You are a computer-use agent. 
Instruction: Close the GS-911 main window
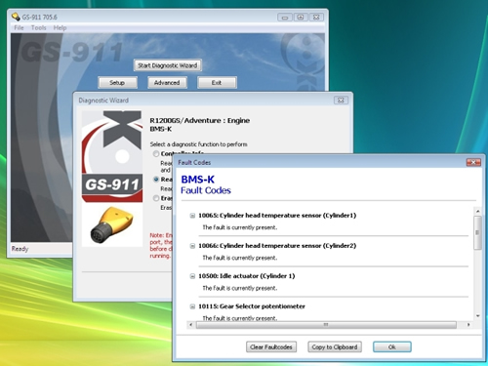coord(316,18)
